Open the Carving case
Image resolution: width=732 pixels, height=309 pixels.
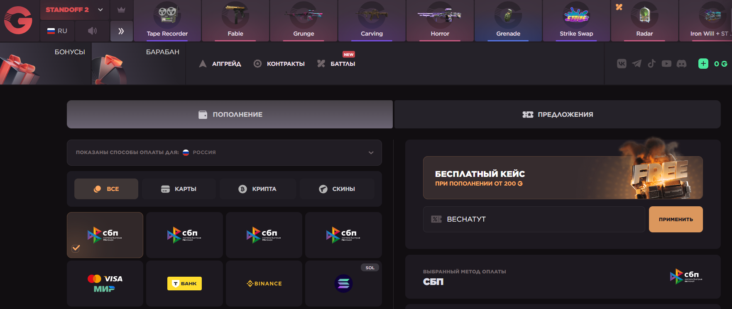pos(372,21)
